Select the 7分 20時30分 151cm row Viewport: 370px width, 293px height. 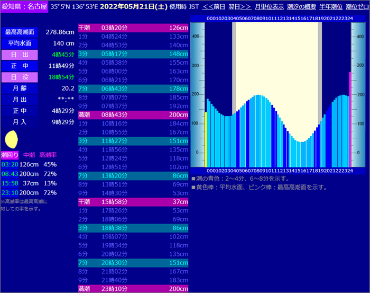133,263
